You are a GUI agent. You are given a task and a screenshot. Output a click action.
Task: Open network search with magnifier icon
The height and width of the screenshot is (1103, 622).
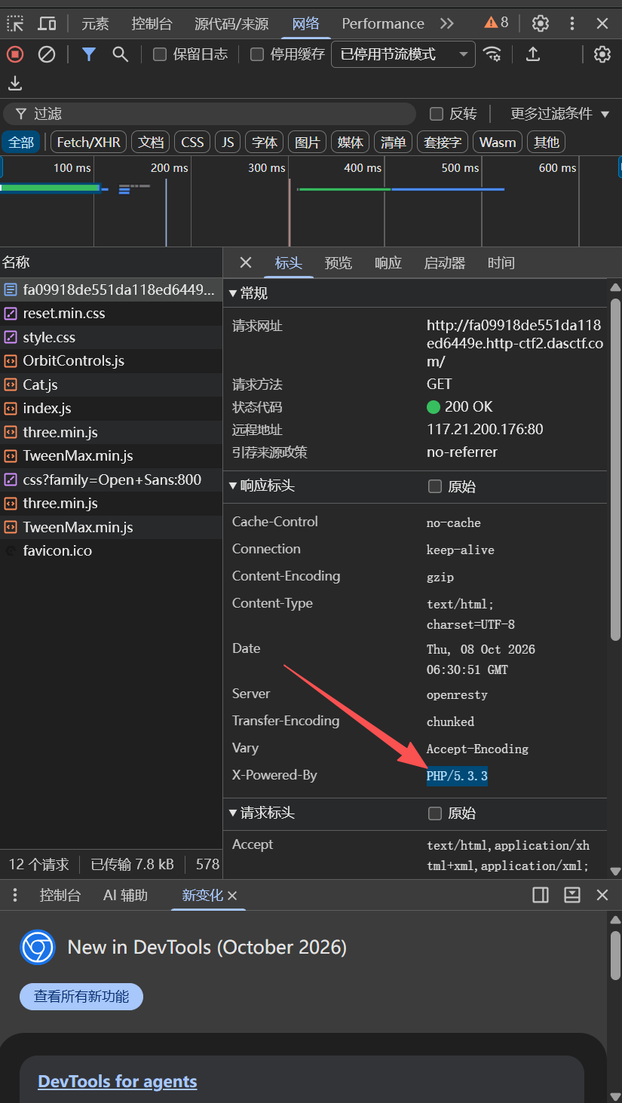[x=120, y=54]
